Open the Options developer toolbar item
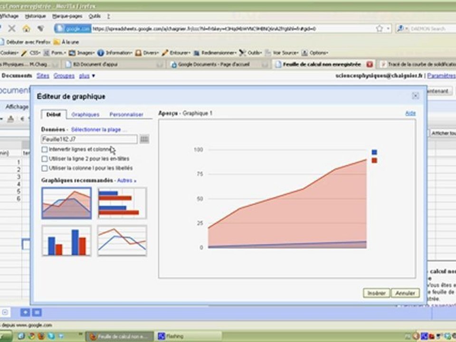The image size is (456, 342). coord(315,53)
